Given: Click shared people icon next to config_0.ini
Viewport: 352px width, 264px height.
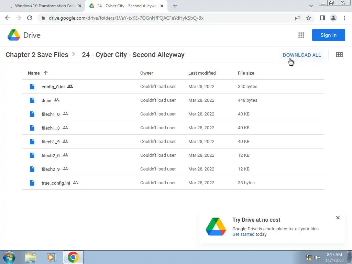Looking at the screenshot, I should (70, 86).
